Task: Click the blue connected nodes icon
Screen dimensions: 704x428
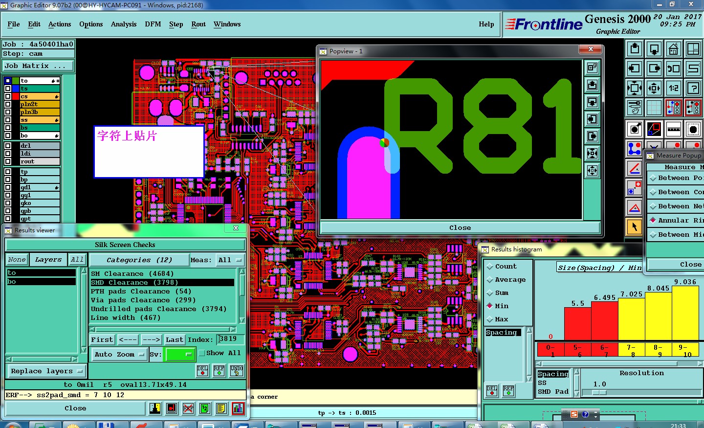Action: click(x=635, y=148)
